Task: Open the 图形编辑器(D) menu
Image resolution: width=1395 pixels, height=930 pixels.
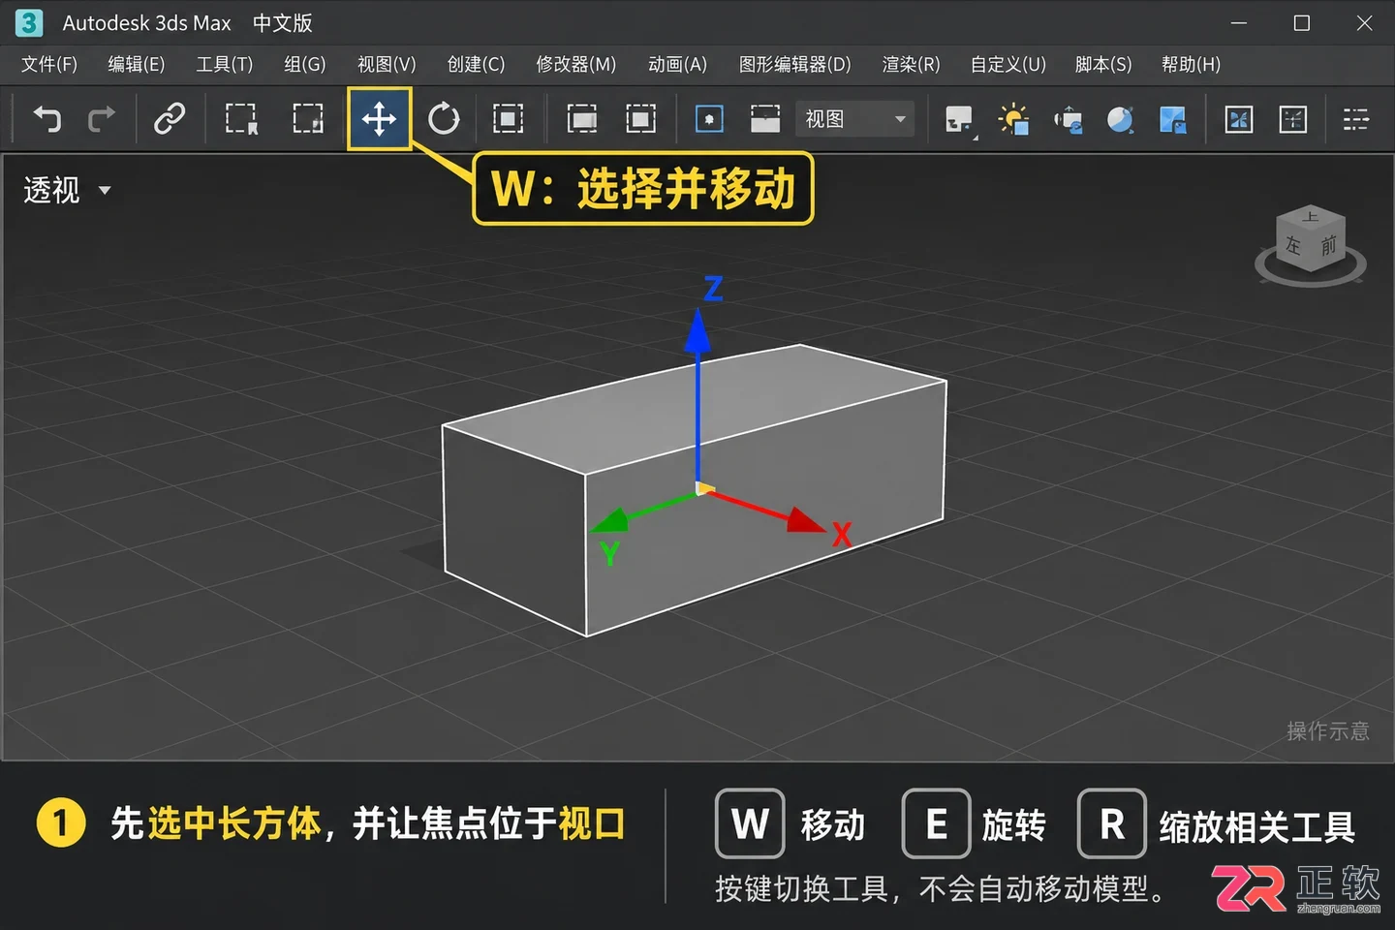Action: (x=794, y=65)
